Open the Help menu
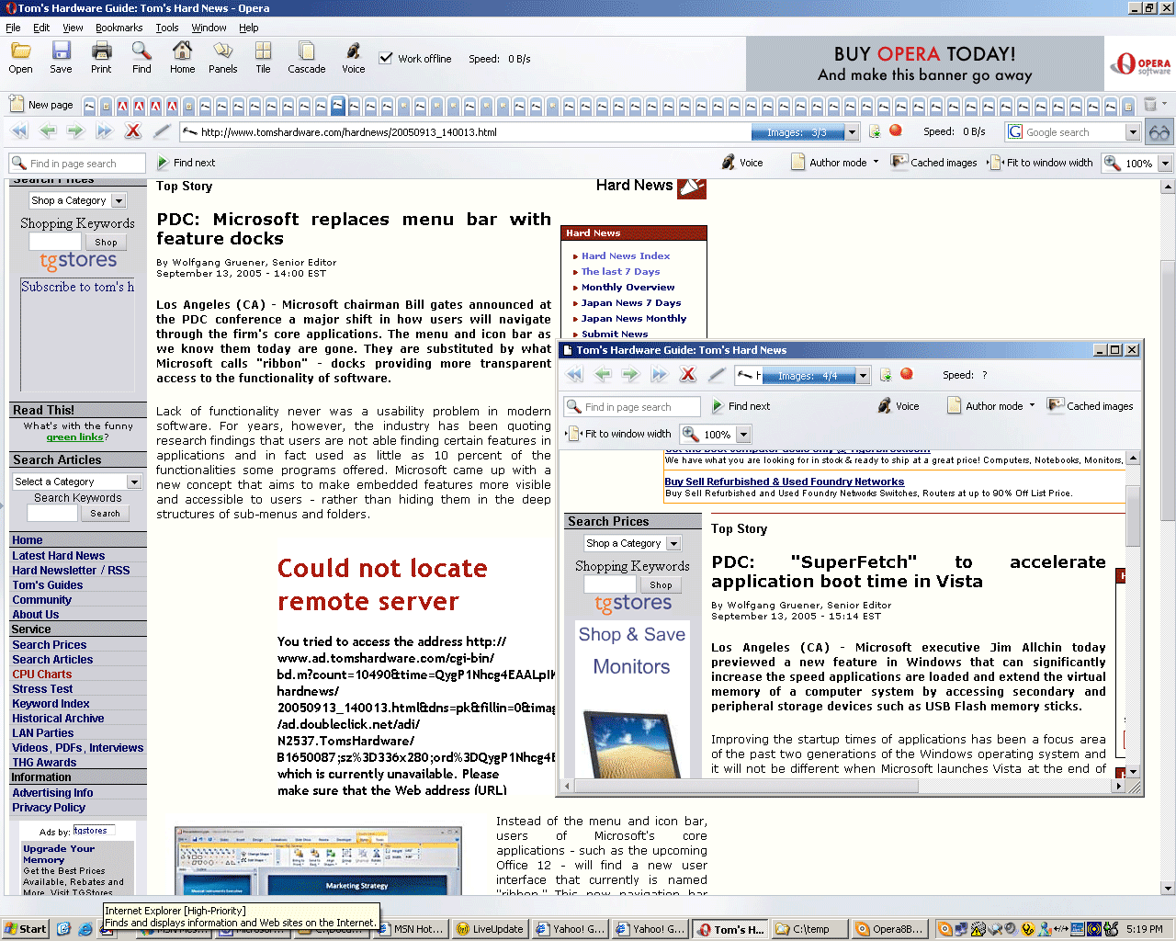The image size is (1176, 941). [249, 28]
